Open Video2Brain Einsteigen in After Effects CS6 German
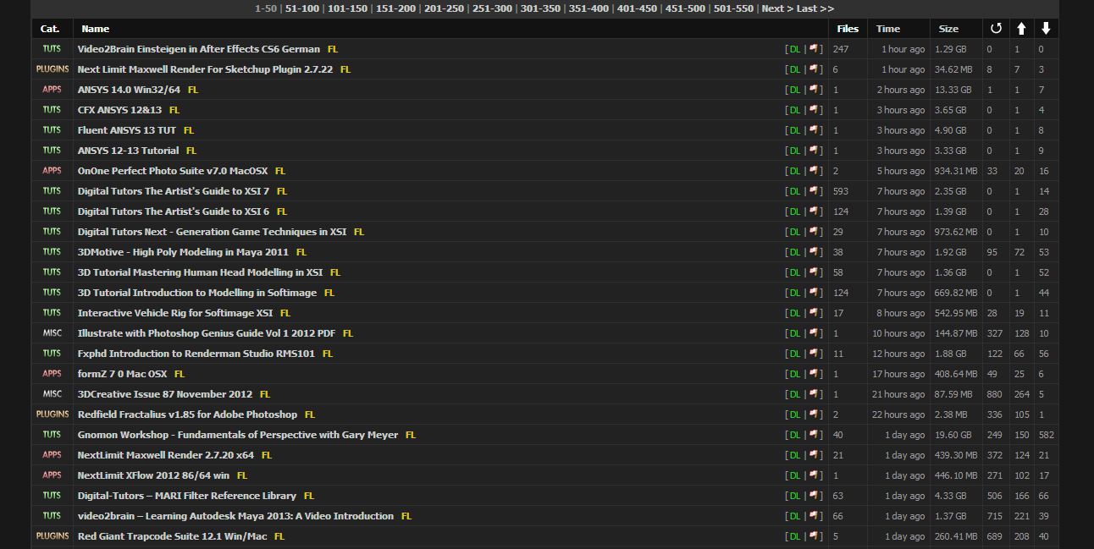The image size is (1094, 549). click(x=199, y=49)
